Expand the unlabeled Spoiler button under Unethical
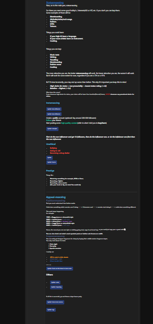The image size is (153, 324). tap(49, 158)
